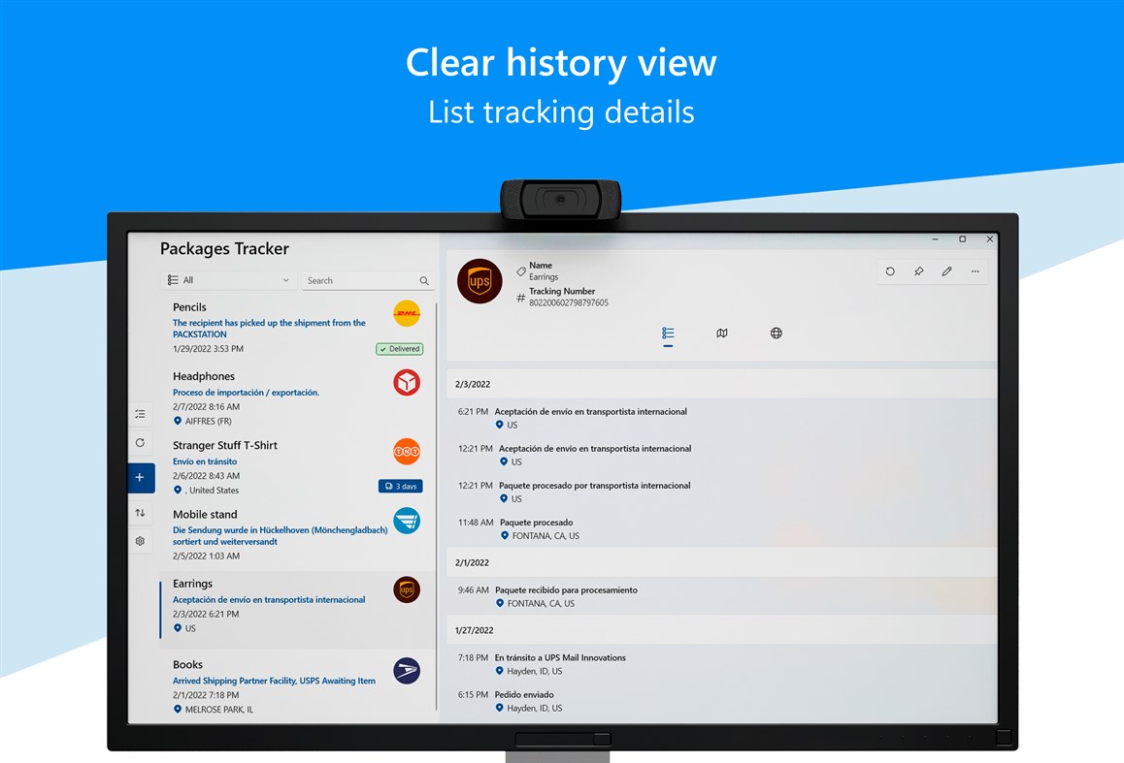Open the filter view icon at sidebar top
Image resolution: width=1124 pixels, height=763 pixels.
(x=141, y=413)
